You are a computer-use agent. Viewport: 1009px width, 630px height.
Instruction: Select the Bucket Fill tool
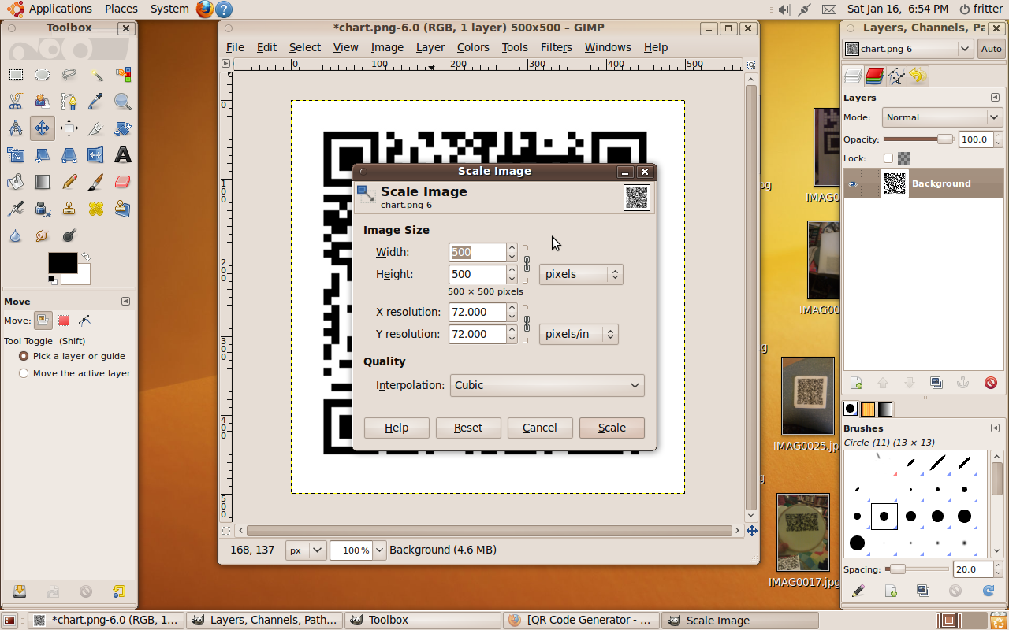point(16,182)
